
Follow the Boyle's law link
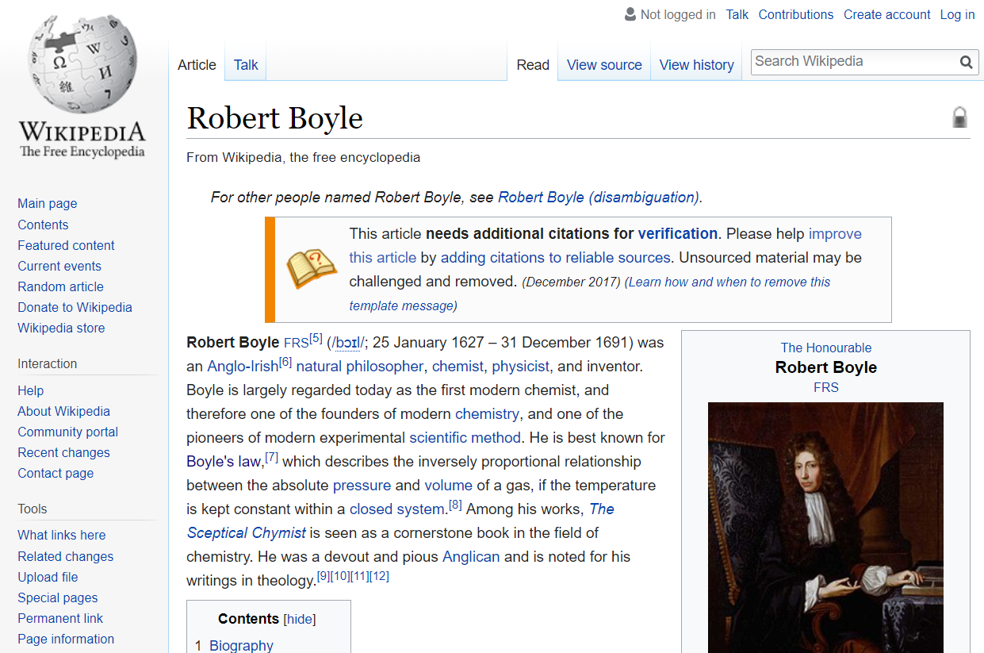click(x=224, y=461)
